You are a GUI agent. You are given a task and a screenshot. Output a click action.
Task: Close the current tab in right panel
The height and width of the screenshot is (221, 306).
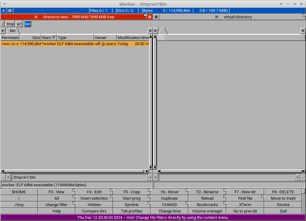[303, 31]
